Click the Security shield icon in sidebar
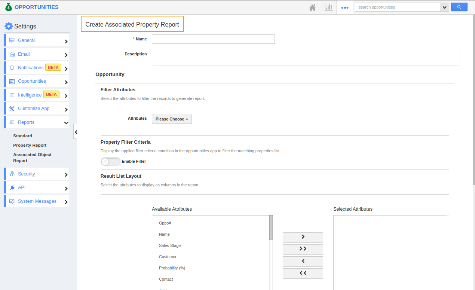Viewport: 475px width, 290px height. [x=12, y=174]
